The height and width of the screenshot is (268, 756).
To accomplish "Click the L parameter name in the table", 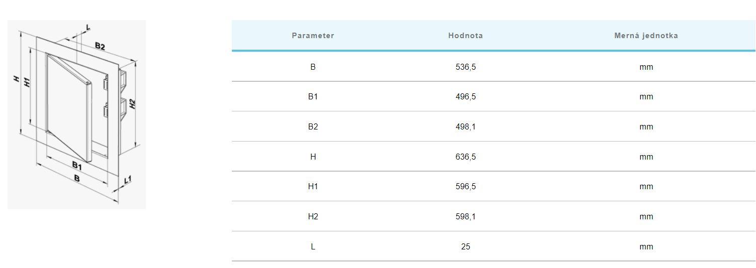I will tap(313, 246).
